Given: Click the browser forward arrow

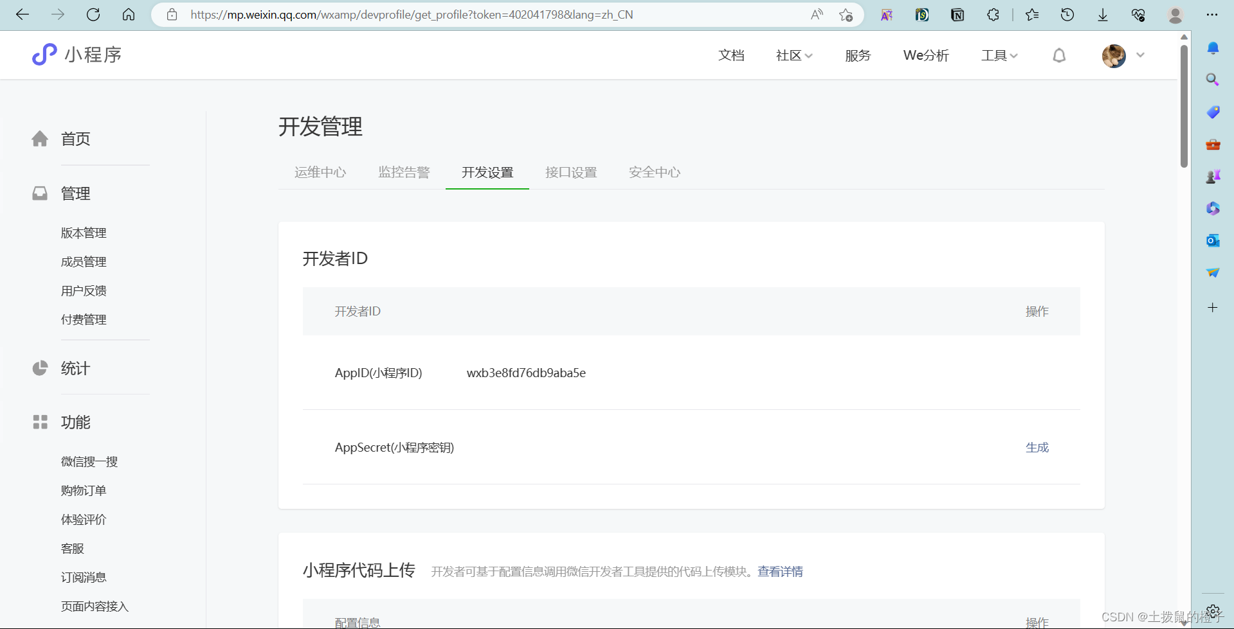Looking at the screenshot, I should pyautogui.click(x=58, y=14).
